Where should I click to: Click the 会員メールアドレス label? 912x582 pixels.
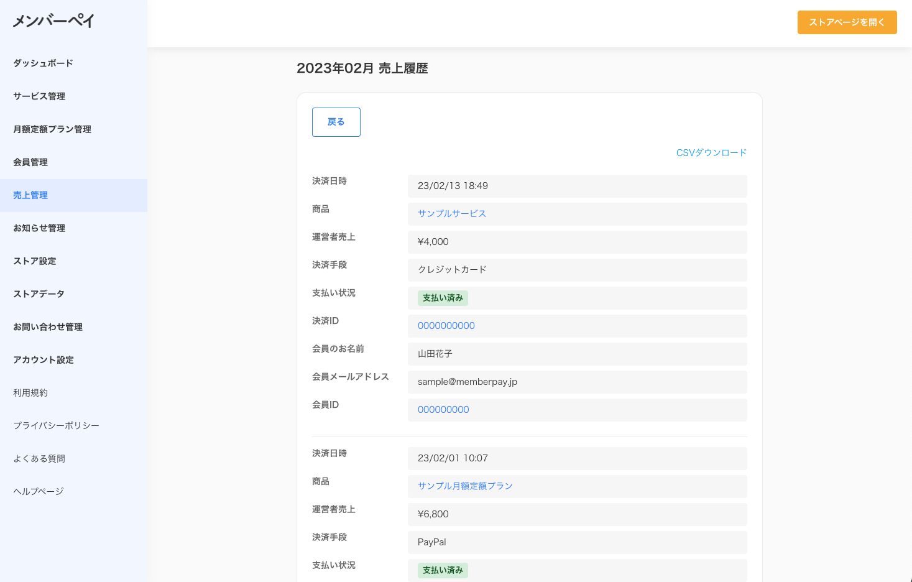pos(351,377)
